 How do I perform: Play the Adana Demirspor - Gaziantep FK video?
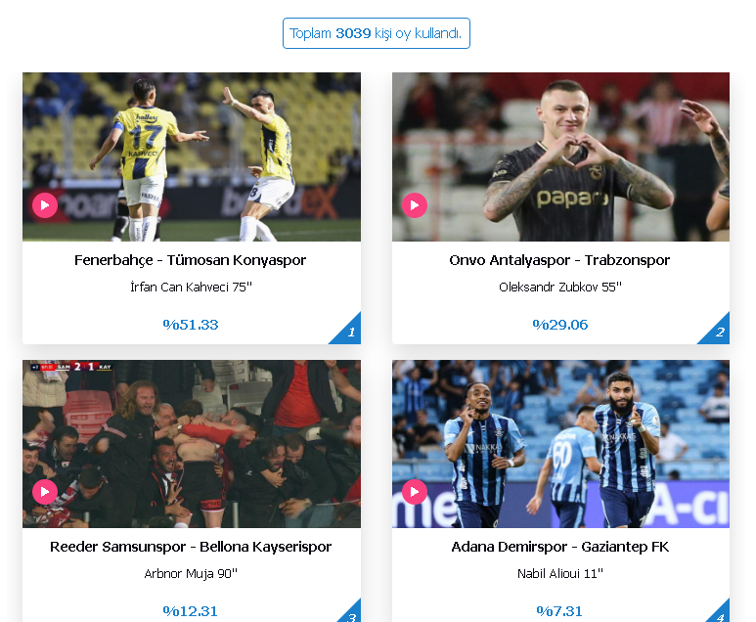pyautogui.click(x=414, y=492)
